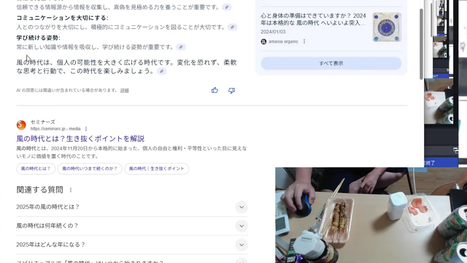Viewport: 467px width, 263px height.
Task: Select the 風の時代｜生き抜くポイント chip
Action: [x=157, y=169]
